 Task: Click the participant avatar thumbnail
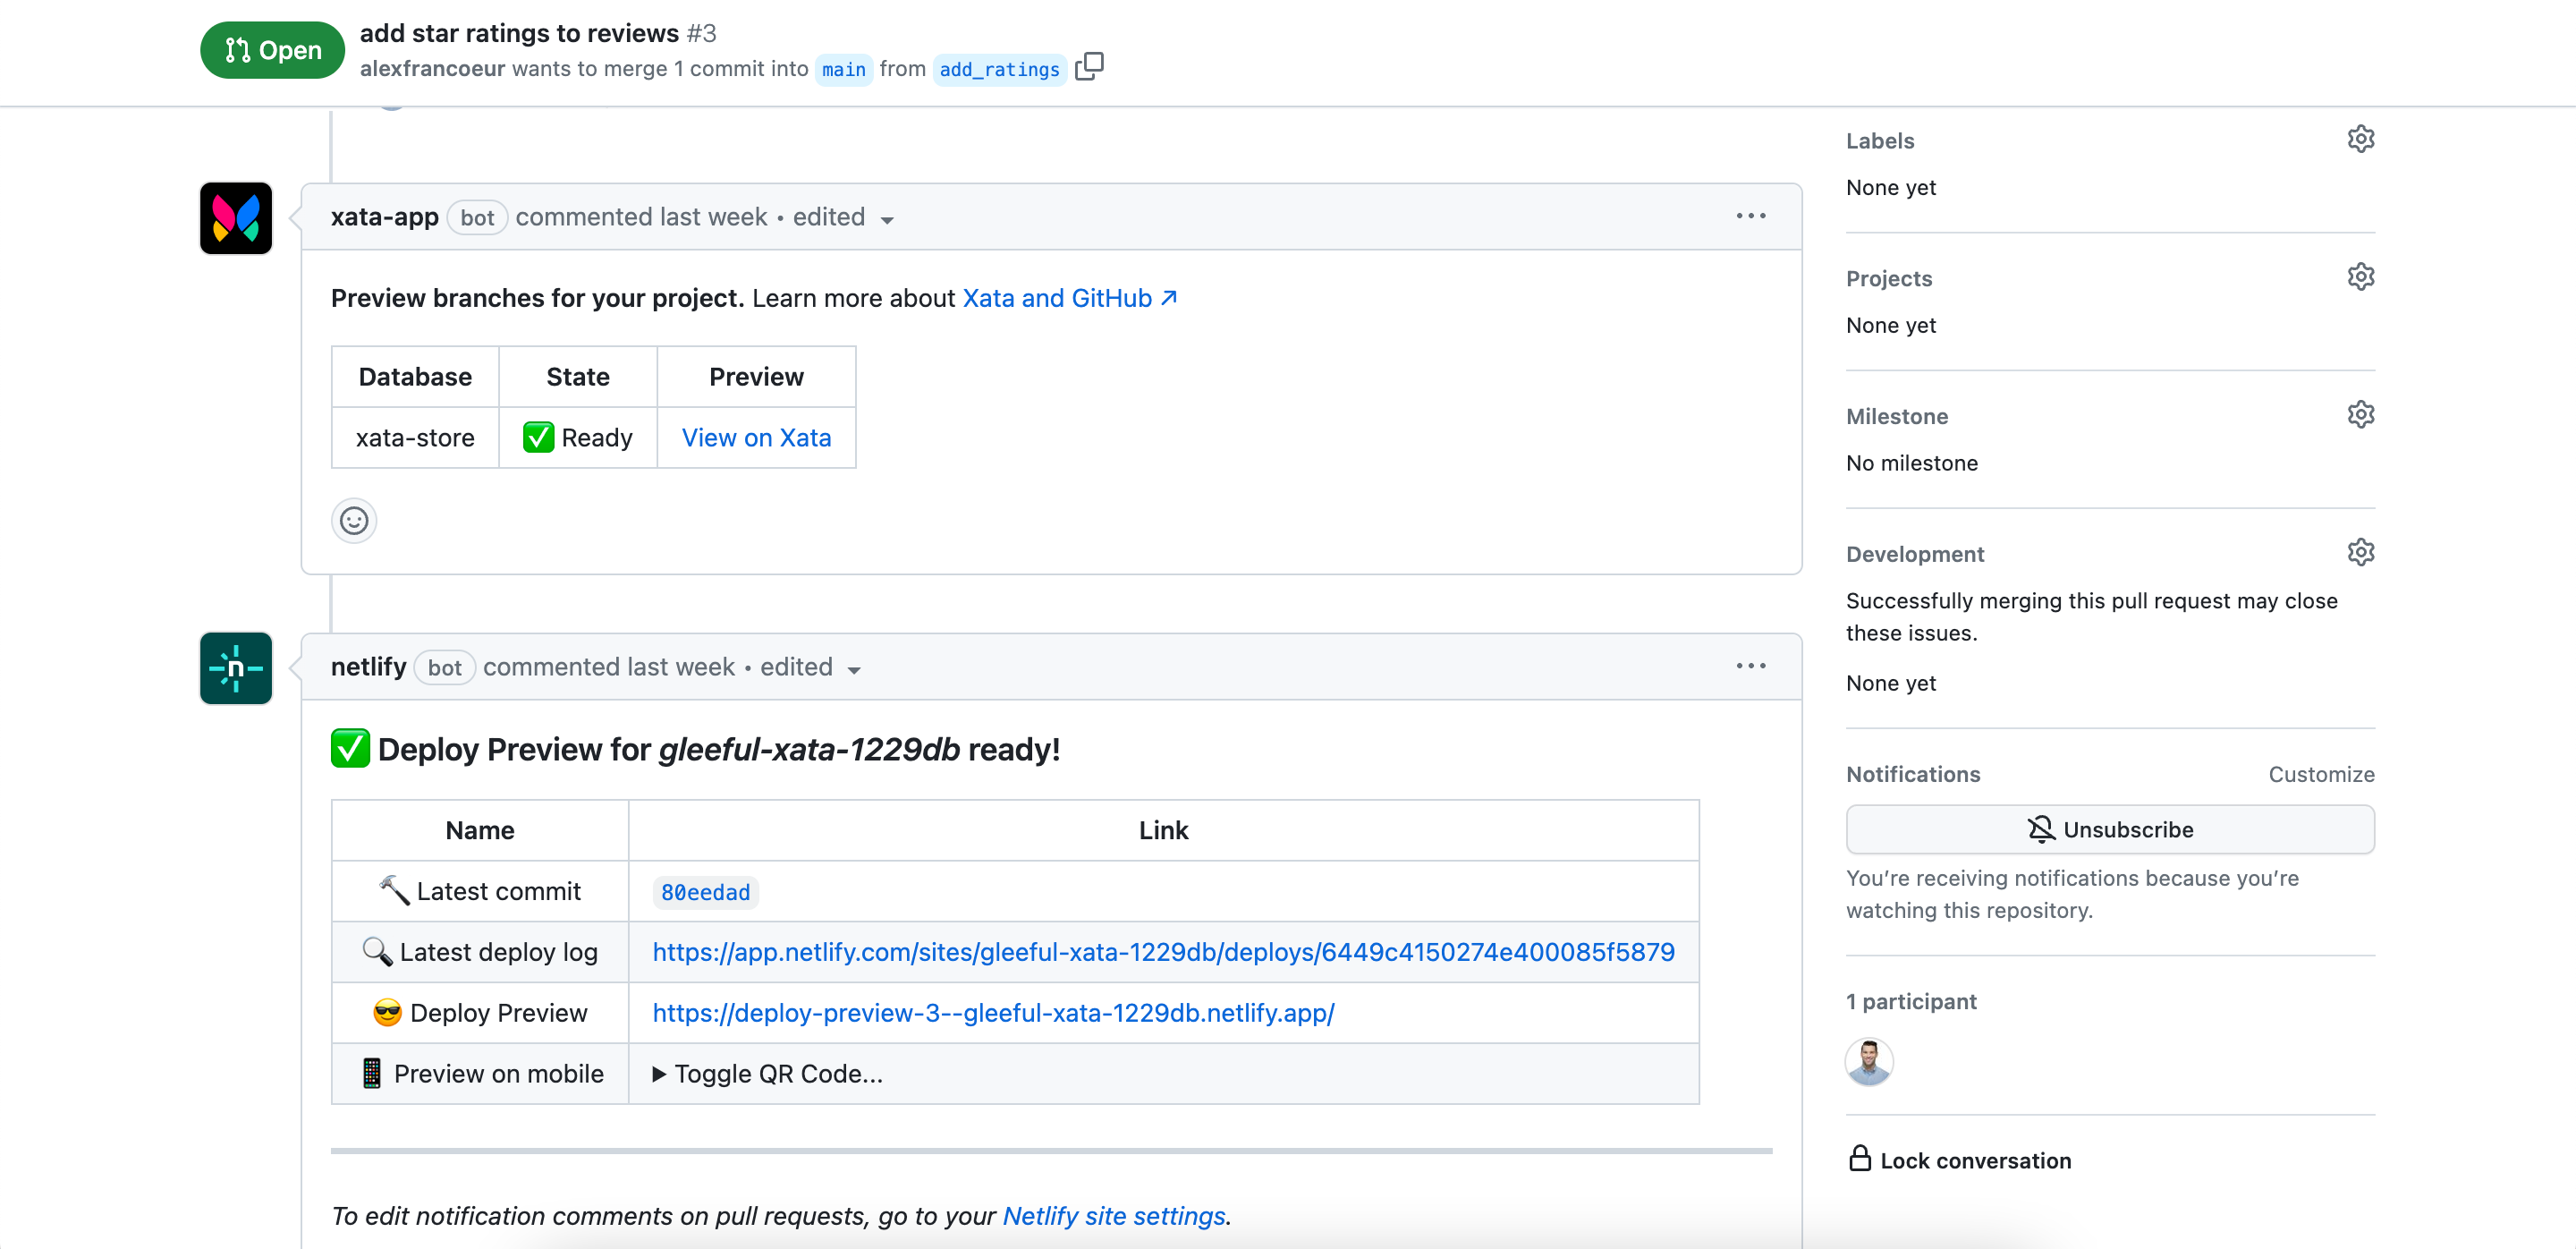pyautogui.click(x=1868, y=1062)
